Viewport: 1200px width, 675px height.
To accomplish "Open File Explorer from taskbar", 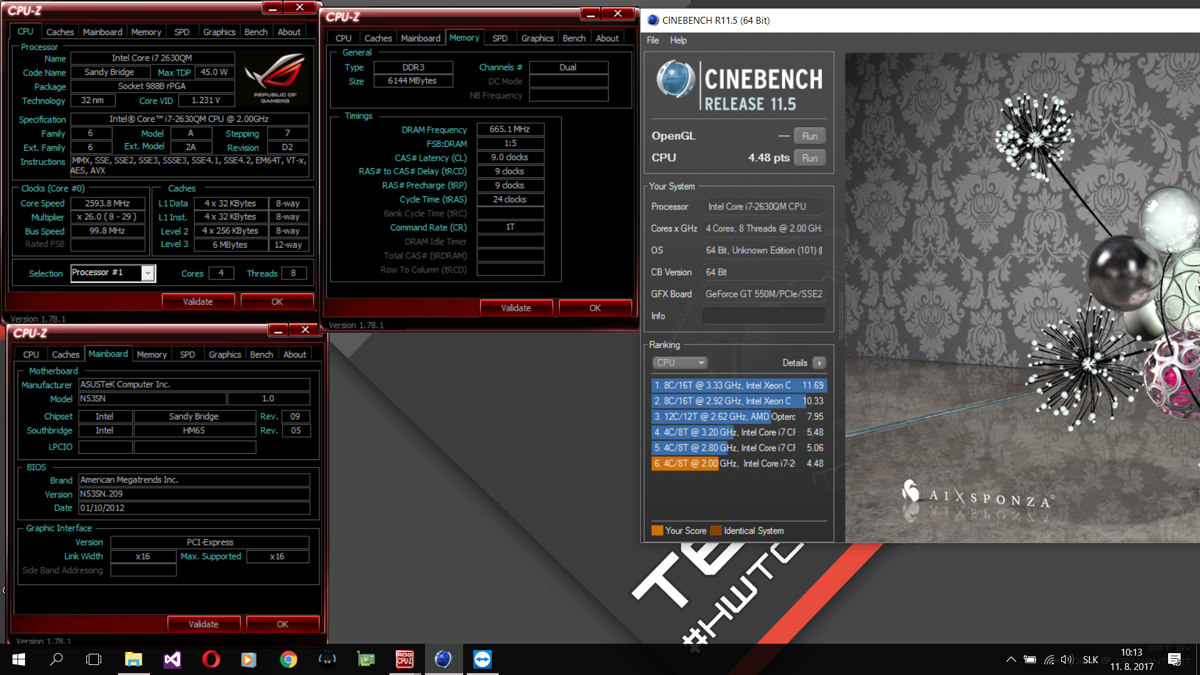I will point(133,659).
